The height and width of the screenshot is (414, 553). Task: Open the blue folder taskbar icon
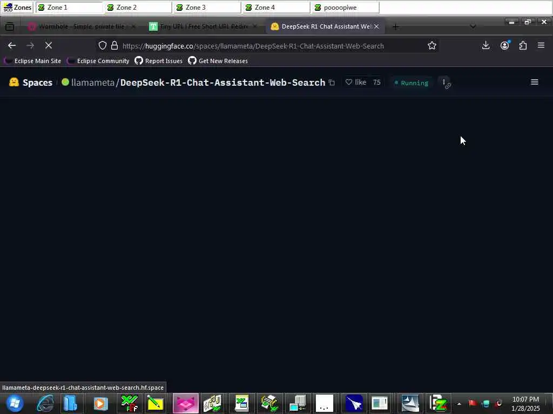(71, 403)
